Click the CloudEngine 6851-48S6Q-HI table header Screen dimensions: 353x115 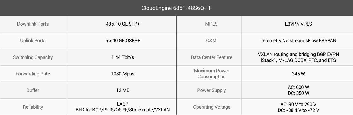176,8
